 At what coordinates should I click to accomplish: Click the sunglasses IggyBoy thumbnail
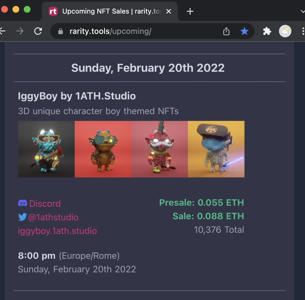[46, 149]
